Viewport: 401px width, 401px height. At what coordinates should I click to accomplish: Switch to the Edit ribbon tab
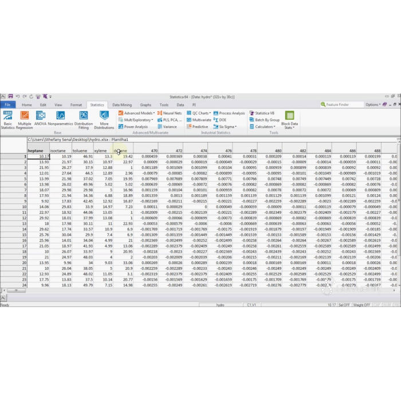[x=43, y=105]
